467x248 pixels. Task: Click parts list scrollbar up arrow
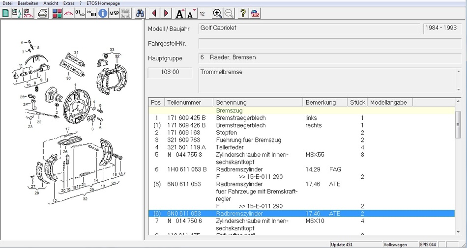point(458,102)
